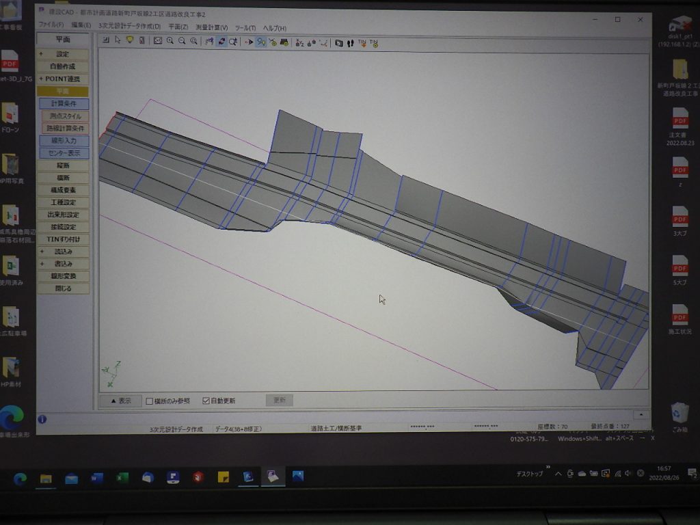Open the 3次元設計データ作成(D) menu
Screen dimensions: 700x525
click(129, 27)
